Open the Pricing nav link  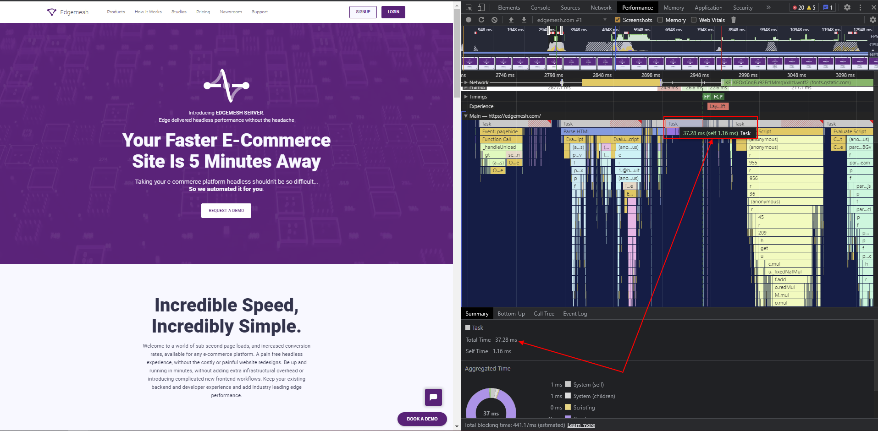[203, 12]
